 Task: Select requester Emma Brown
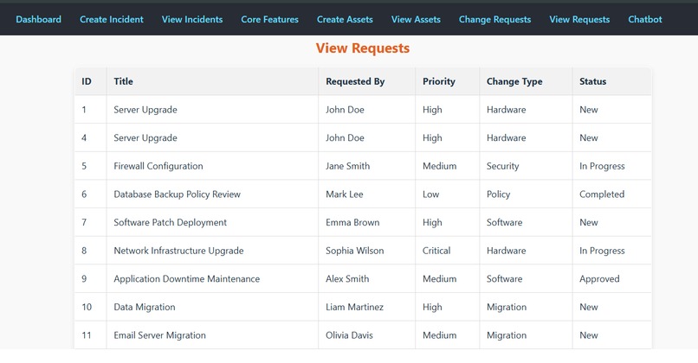[x=352, y=223]
